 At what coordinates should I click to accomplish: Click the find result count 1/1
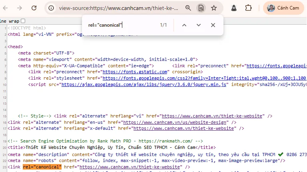click(163, 25)
